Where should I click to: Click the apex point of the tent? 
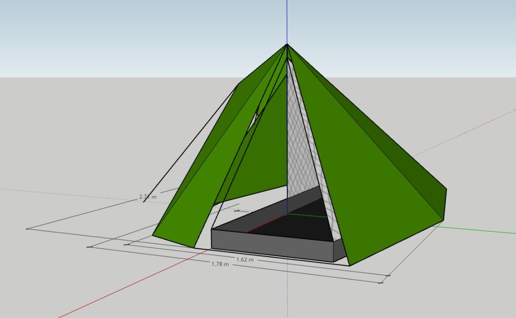pos(287,45)
